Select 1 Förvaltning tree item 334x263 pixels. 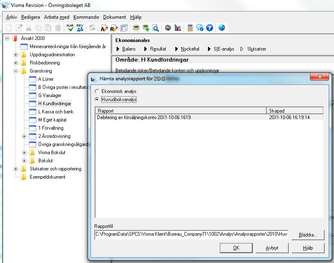point(51,128)
